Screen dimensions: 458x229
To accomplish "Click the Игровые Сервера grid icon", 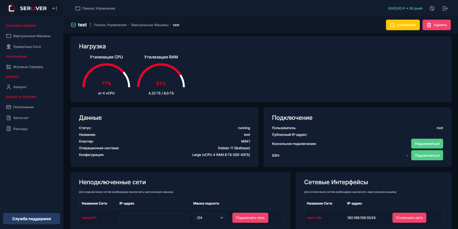I will 8,67.
